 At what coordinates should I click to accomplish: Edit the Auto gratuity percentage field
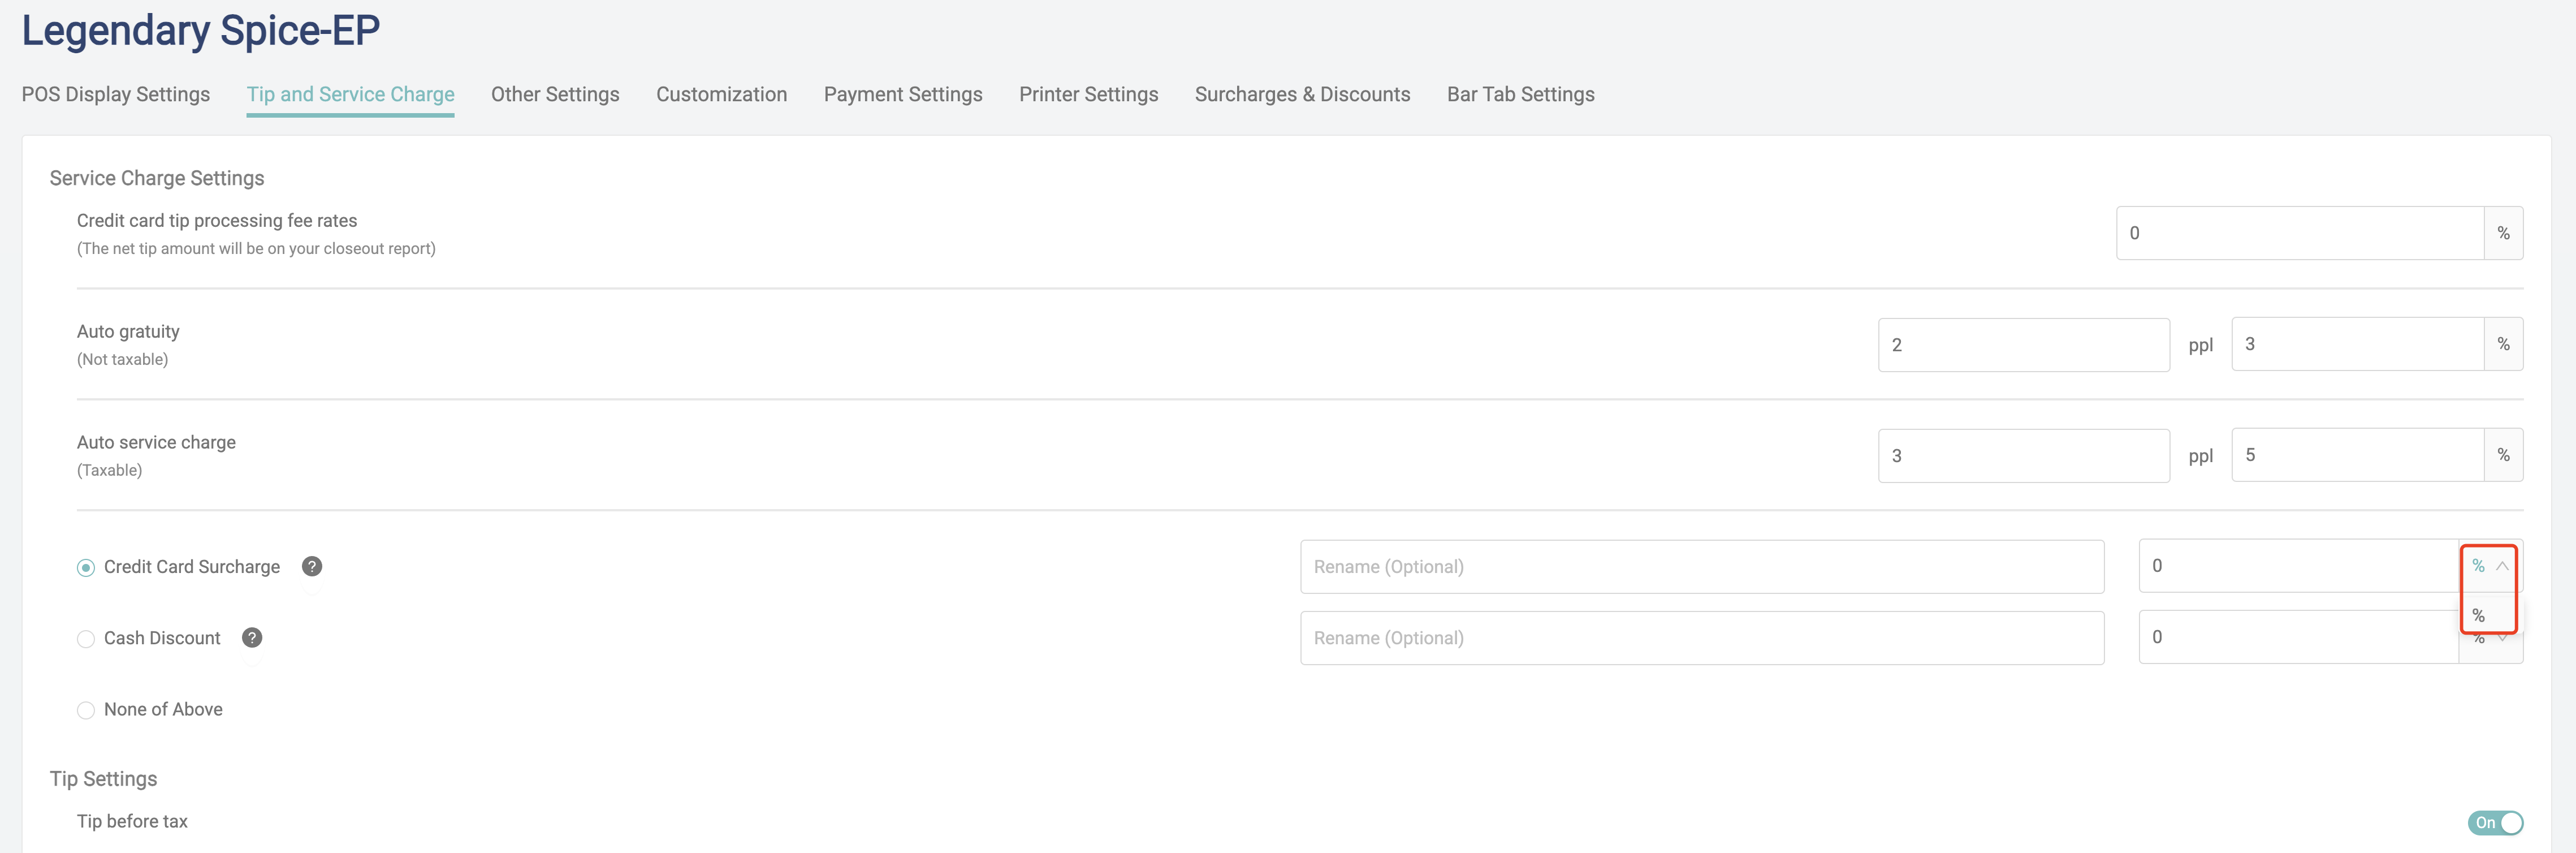(2358, 344)
